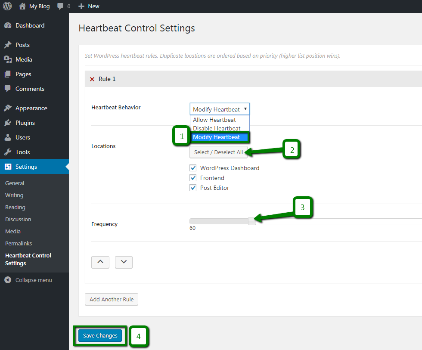Uncheck the Post Editor checkbox

tap(193, 188)
